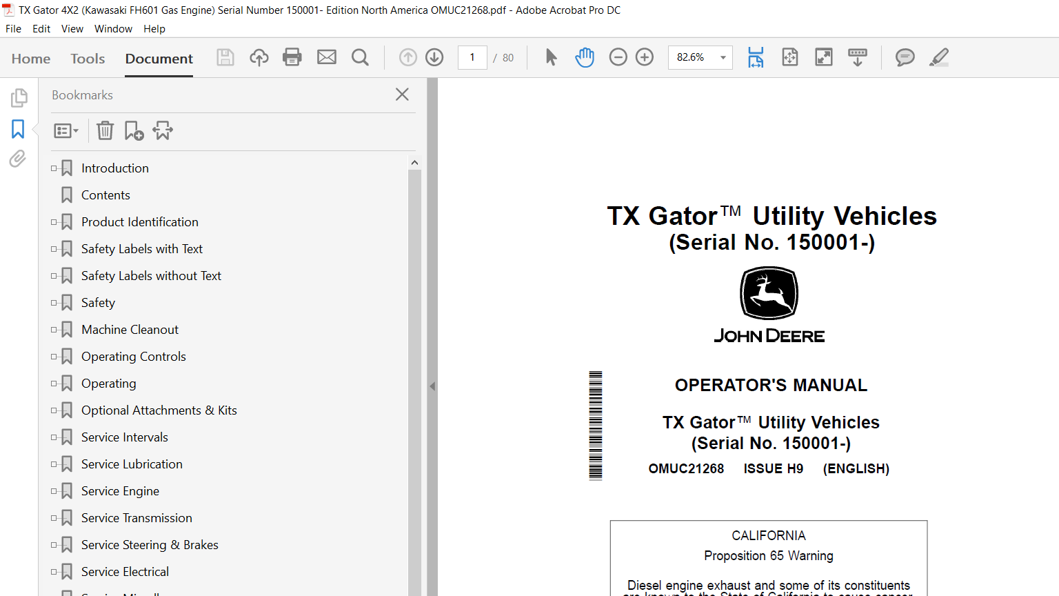Expand the Service Intervals bookmark
The image size is (1059, 596).
point(54,437)
